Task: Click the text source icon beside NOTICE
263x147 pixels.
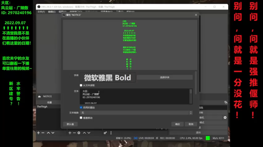Action: (x=39, y=96)
